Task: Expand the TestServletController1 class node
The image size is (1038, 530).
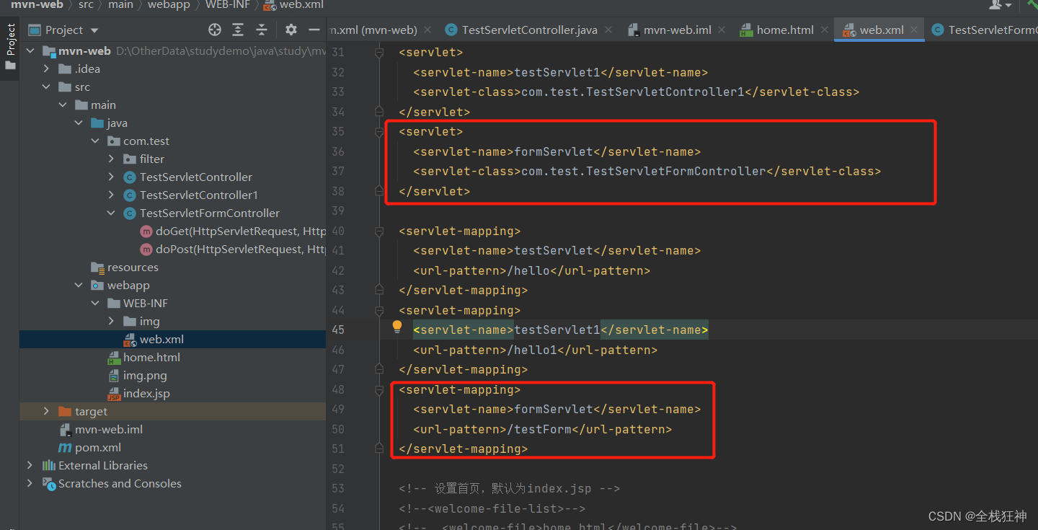Action: 111,195
